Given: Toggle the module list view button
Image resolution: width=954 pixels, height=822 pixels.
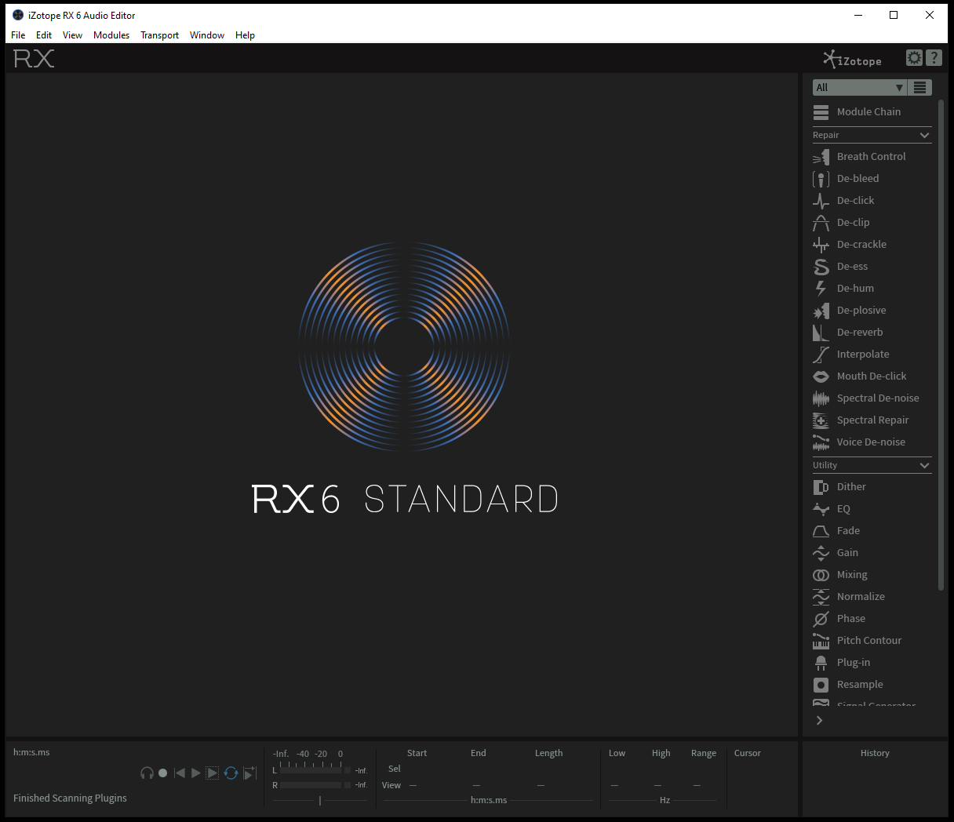Looking at the screenshot, I should tap(920, 88).
